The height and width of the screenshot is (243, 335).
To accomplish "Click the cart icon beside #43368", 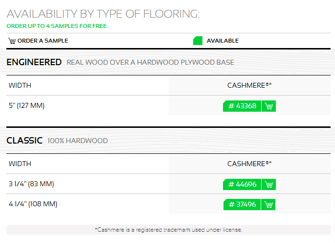I will [x=269, y=106].
